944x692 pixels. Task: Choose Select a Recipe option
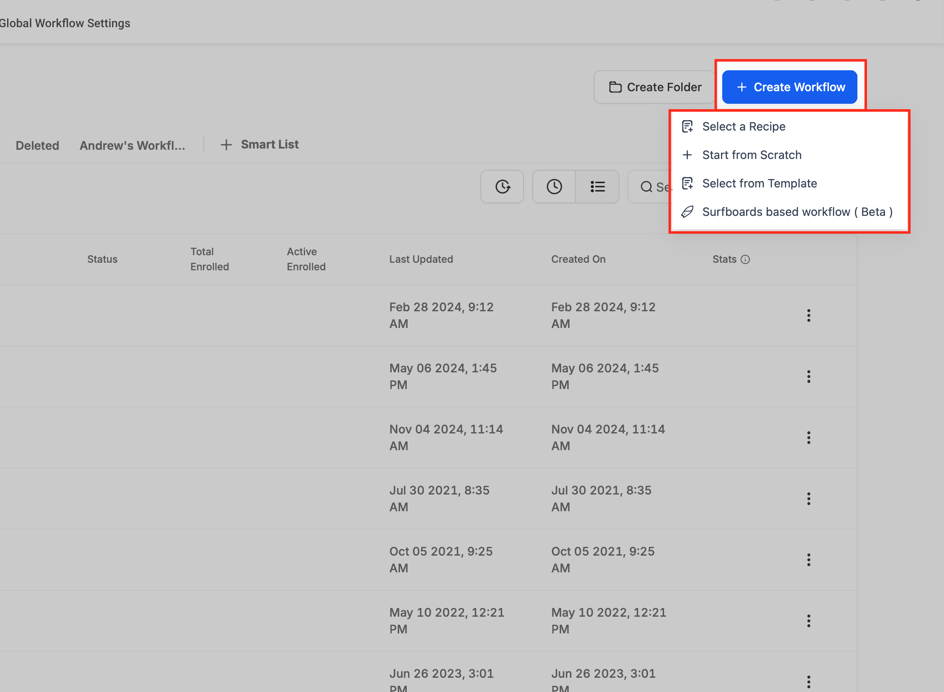744,126
